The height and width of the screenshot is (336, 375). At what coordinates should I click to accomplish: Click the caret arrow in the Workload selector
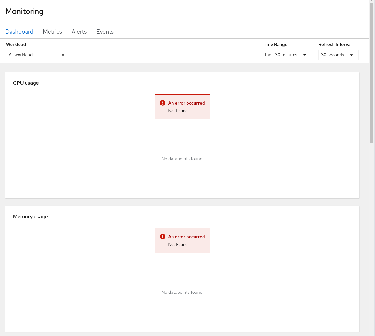63,55
